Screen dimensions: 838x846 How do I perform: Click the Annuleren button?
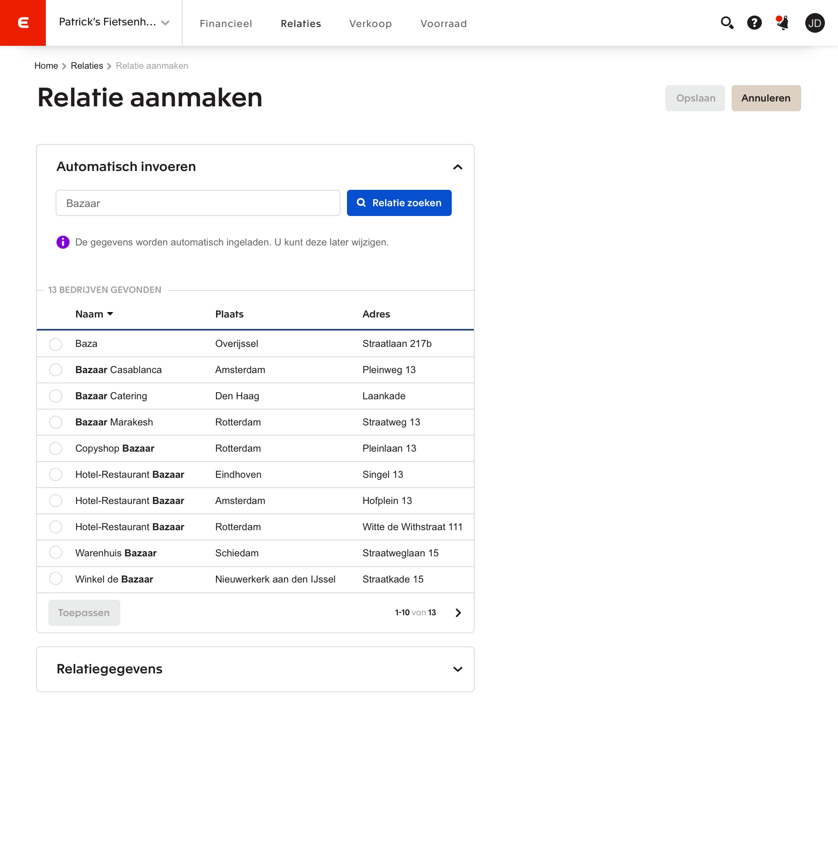[766, 98]
